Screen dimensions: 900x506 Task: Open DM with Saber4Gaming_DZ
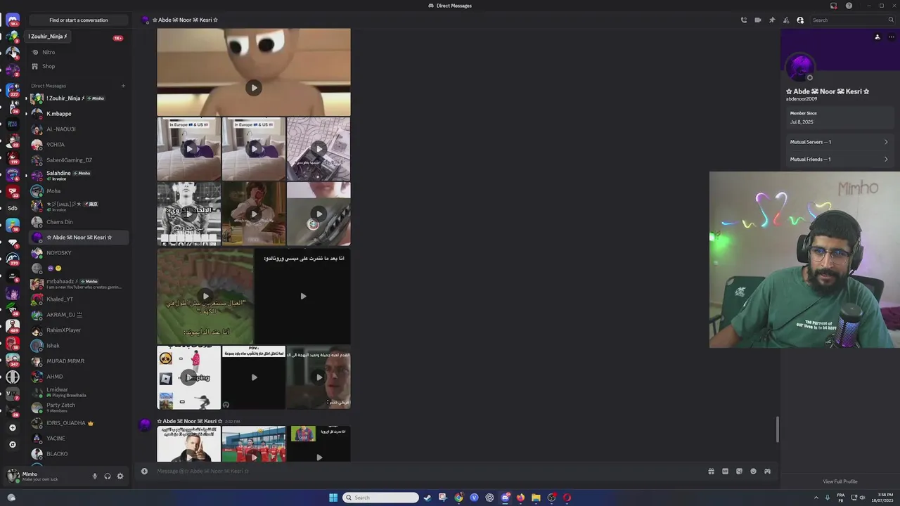79,160
